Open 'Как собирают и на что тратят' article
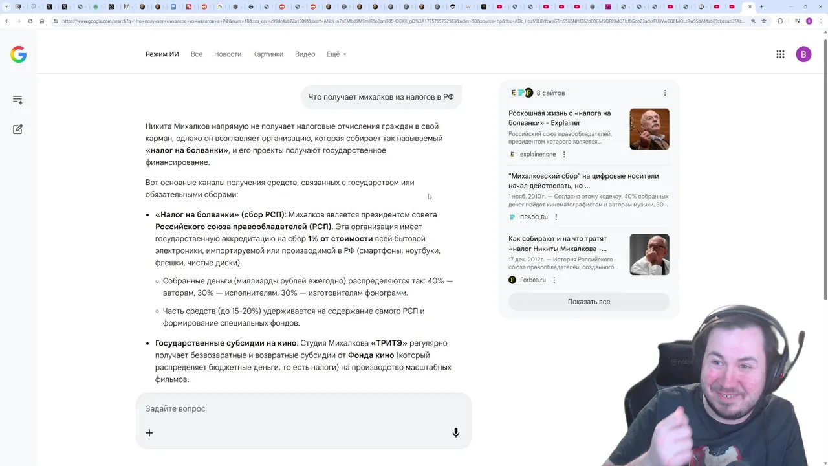The width and height of the screenshot is (828, 466). pos(558,243)
